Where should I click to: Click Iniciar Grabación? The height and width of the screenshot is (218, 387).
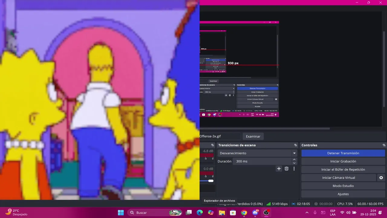click(343, 161)
